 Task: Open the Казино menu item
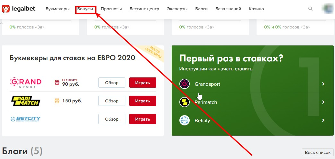256,9
